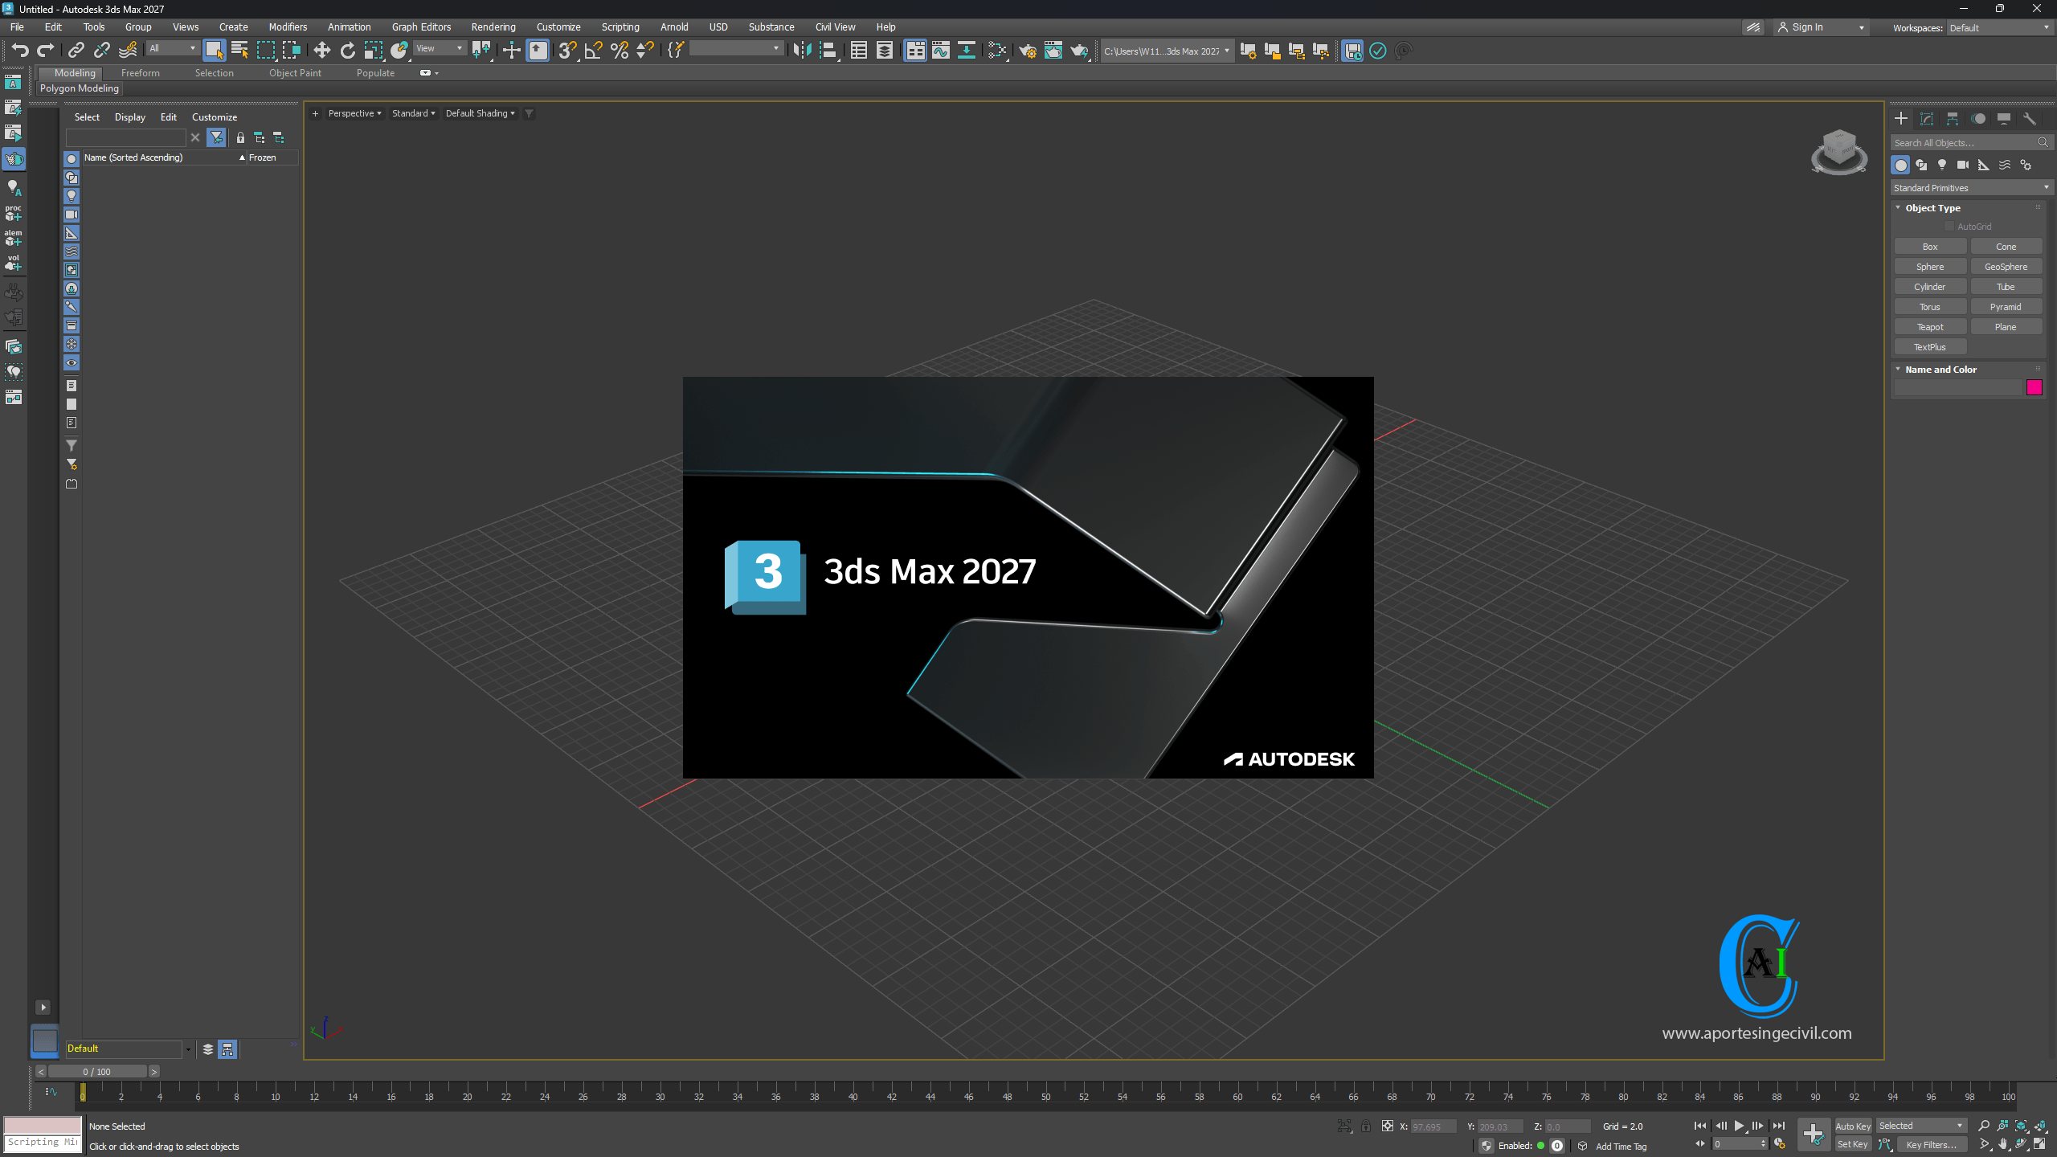Open the Rendering menu
This screenshot has width=2057, height=1157.
click(x=493, y=27)
